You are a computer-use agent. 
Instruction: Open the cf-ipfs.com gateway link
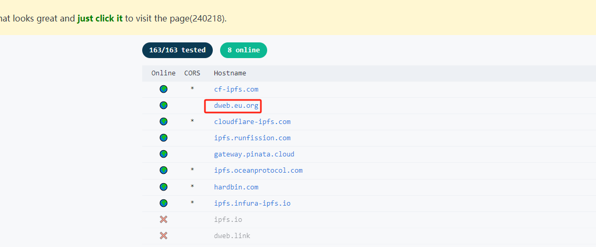236,89
